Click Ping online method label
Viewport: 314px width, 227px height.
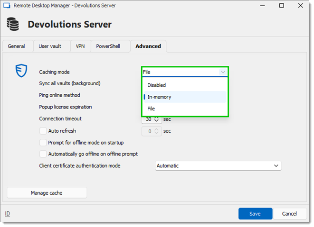(x=59, y=95)
